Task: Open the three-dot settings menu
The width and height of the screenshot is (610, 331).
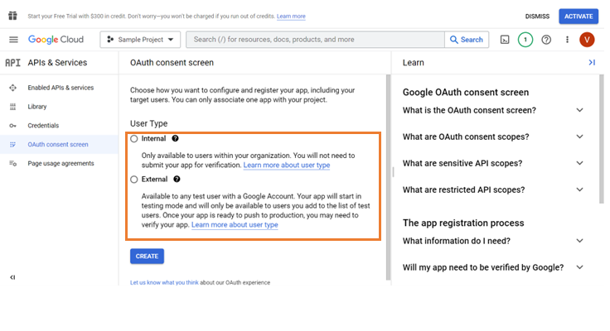Action: point(567,40)
